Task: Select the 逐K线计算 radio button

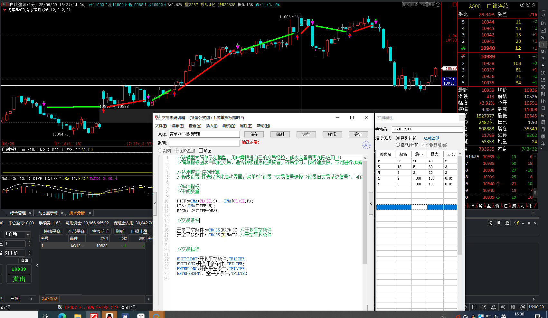Action: (398, 145)
